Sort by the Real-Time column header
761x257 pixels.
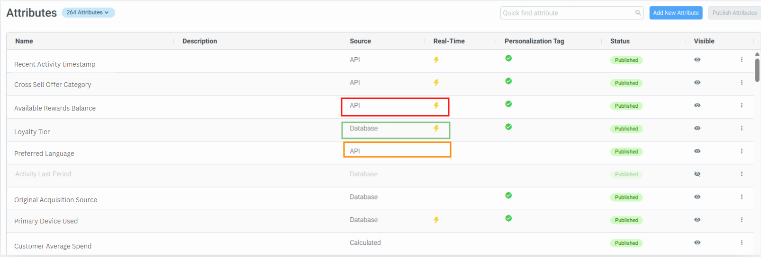(449, 41)
